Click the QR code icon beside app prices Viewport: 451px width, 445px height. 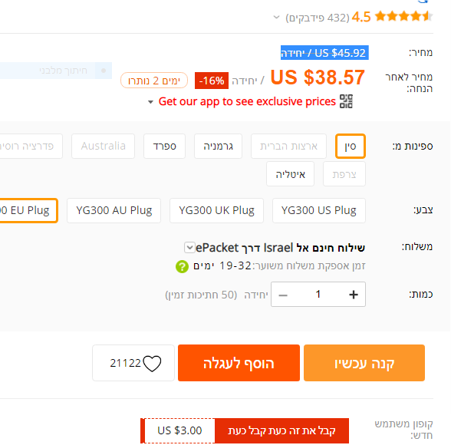(x=346, y=101)
